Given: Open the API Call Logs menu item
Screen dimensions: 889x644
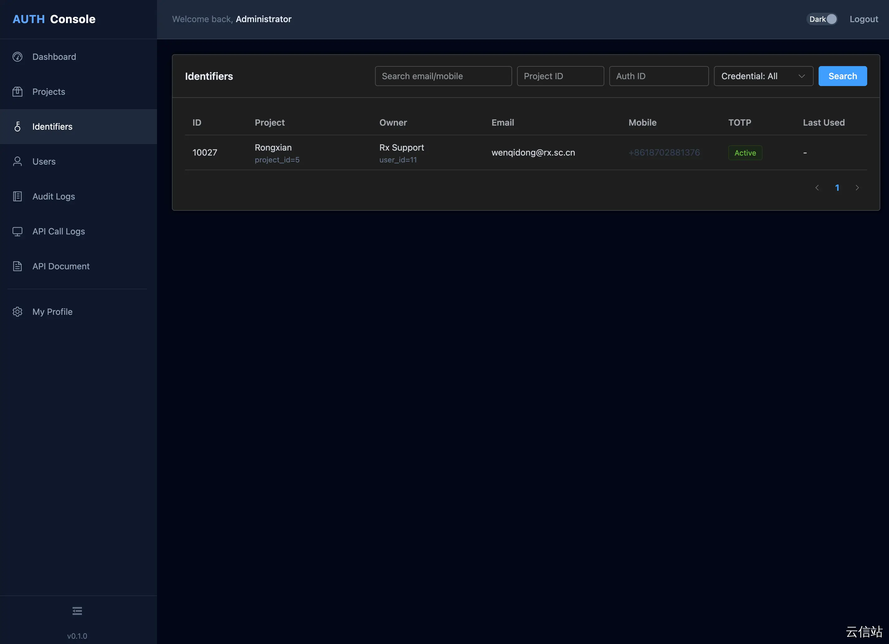Looking at the screenshot, I should tap(59, 231).
